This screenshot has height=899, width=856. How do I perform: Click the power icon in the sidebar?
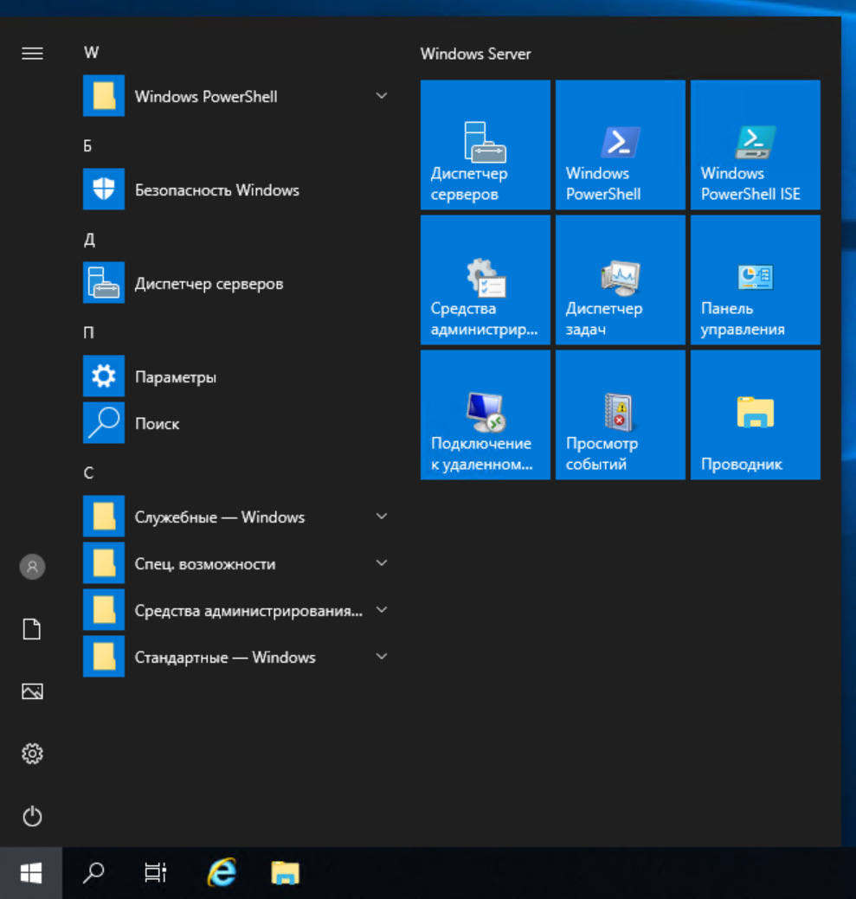point(32,816)
